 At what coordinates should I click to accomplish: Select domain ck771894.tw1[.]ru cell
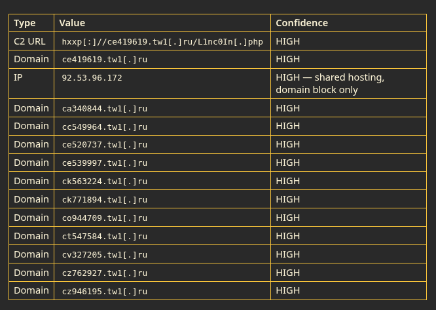point(162,199)
